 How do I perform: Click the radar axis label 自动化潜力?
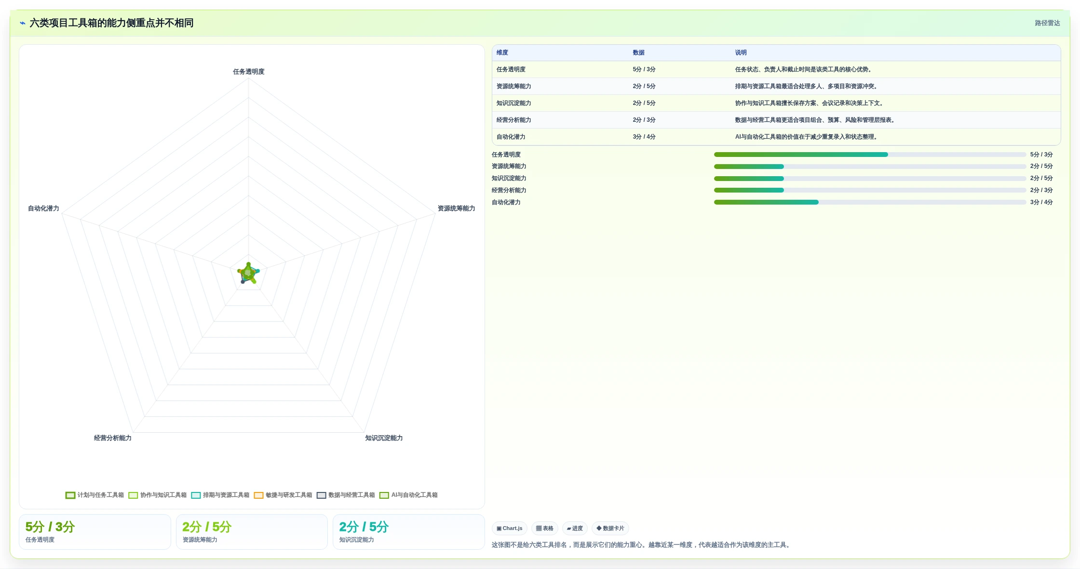(43, 208)
